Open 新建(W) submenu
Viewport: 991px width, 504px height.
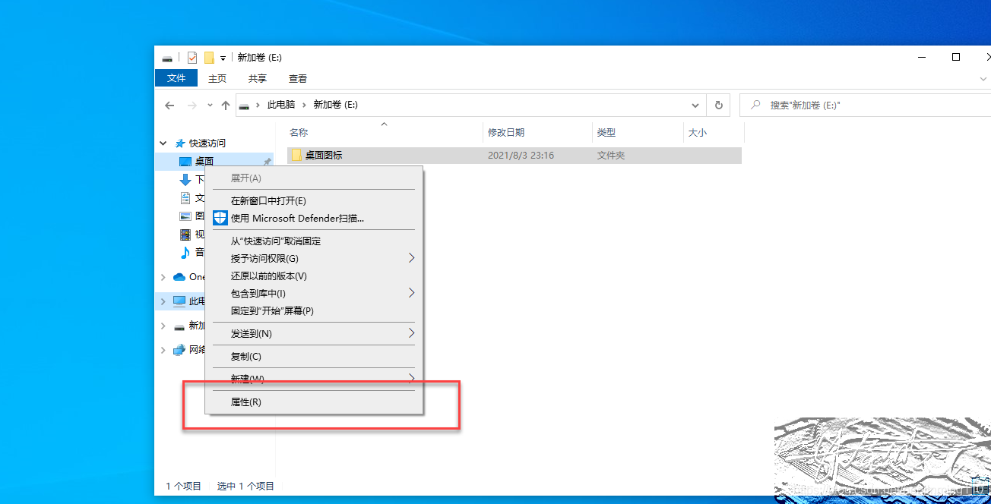tap(314, 379)
